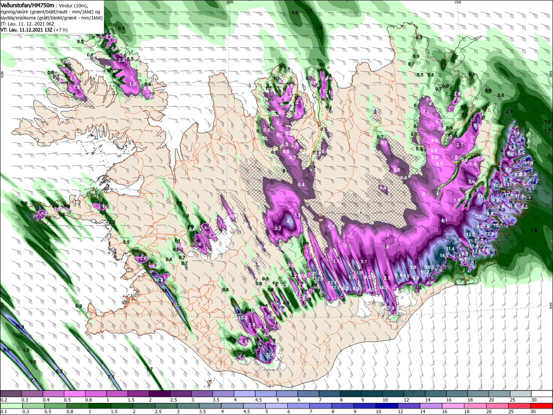Viewport: 553px width, 415px height.
Task: Pick the white 30 snow legend swatch
Action: click(542, 394)
